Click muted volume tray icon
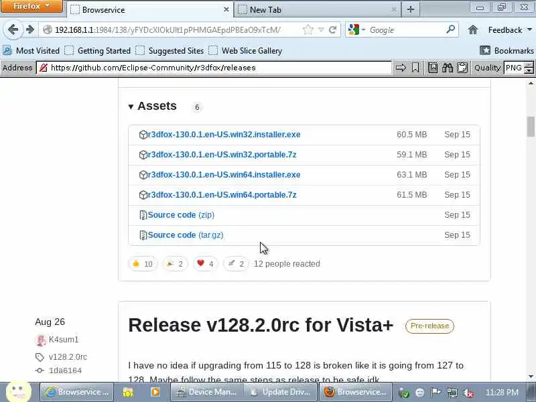Image resolution: width=536 pixels, height=402 pixels. pos(468,393)
